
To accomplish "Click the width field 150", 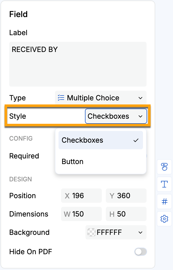I will click(81, 214).
